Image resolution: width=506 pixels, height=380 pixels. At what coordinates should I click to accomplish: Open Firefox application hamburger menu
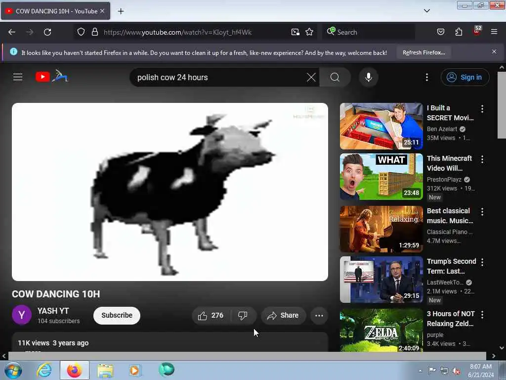494,32
